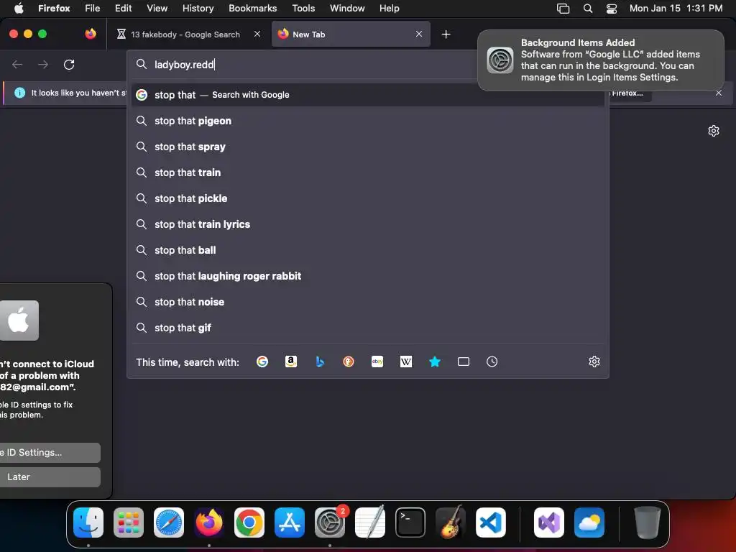This screenshot has height=552, width=736.
Task: Reload the current page
Action: tap(69, 64)
